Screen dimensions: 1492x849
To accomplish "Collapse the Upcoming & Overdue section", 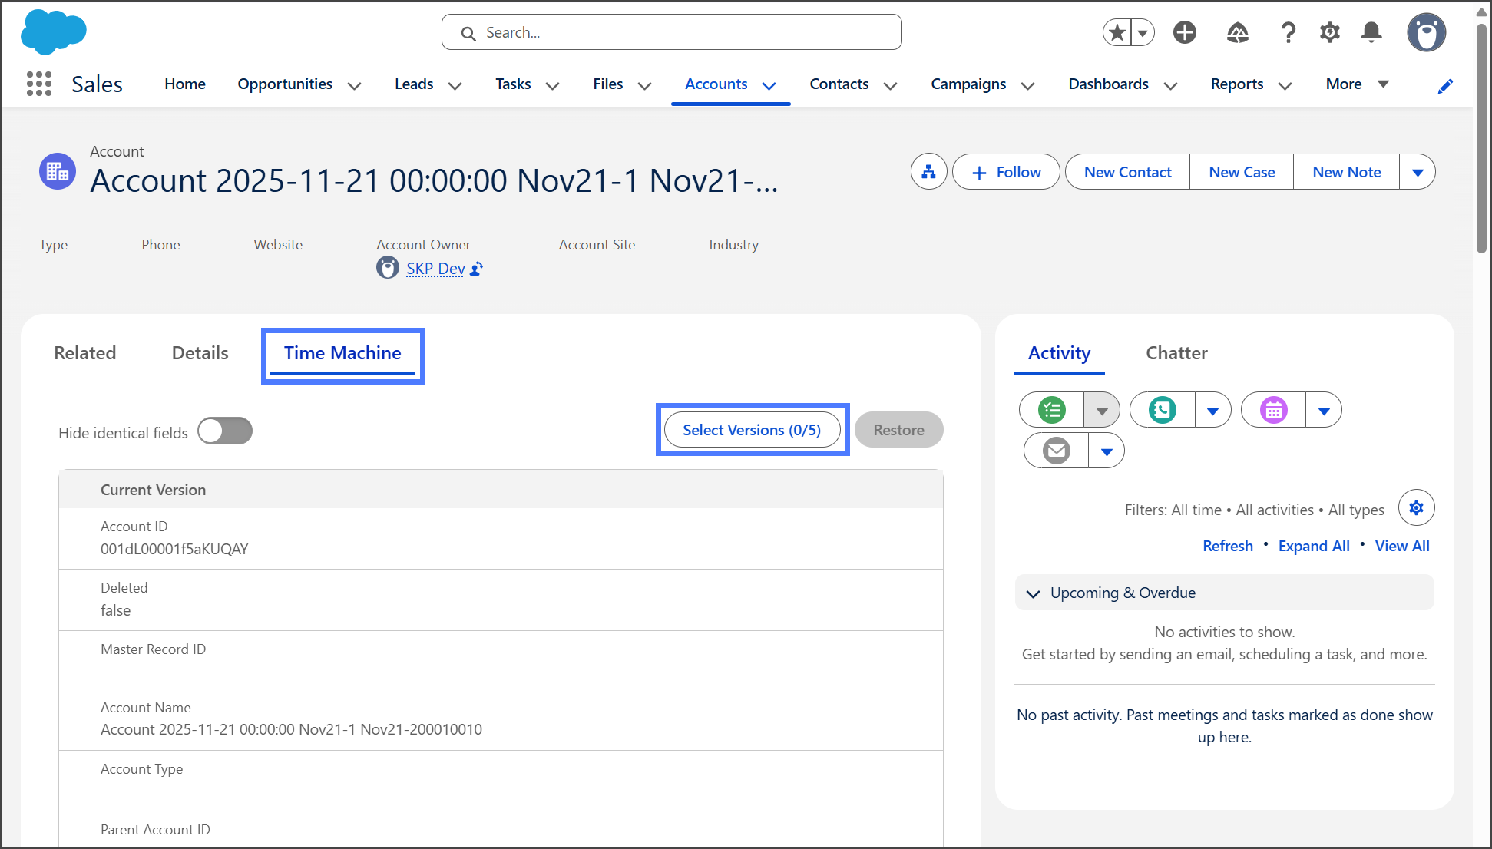I will 1034,593.
